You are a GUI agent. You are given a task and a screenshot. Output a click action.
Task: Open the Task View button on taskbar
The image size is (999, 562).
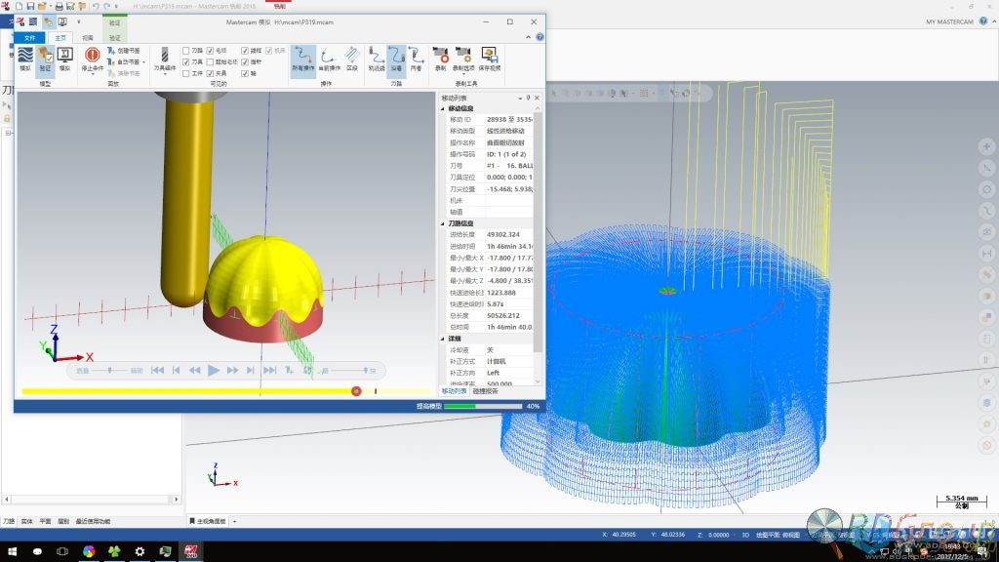tap(62, 551)
